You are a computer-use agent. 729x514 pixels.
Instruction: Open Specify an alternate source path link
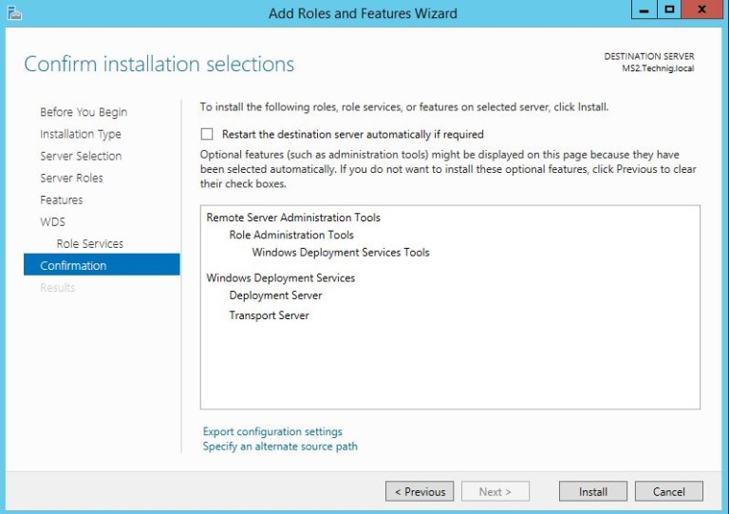tap(280, 447)
